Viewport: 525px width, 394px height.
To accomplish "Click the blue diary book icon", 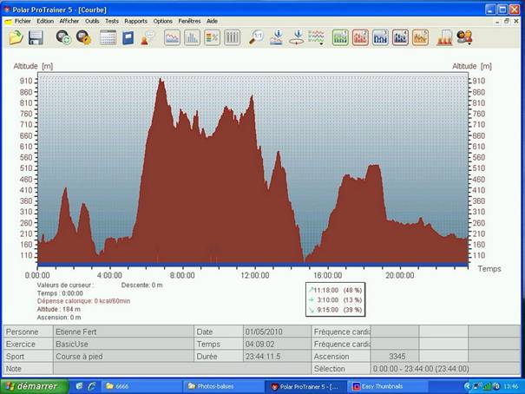I will 128,37.
